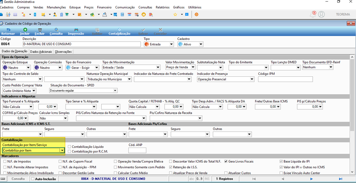Click the person with coin toolbar icon
The width and height of the screenshot is (356, 183).
[55, 15]
